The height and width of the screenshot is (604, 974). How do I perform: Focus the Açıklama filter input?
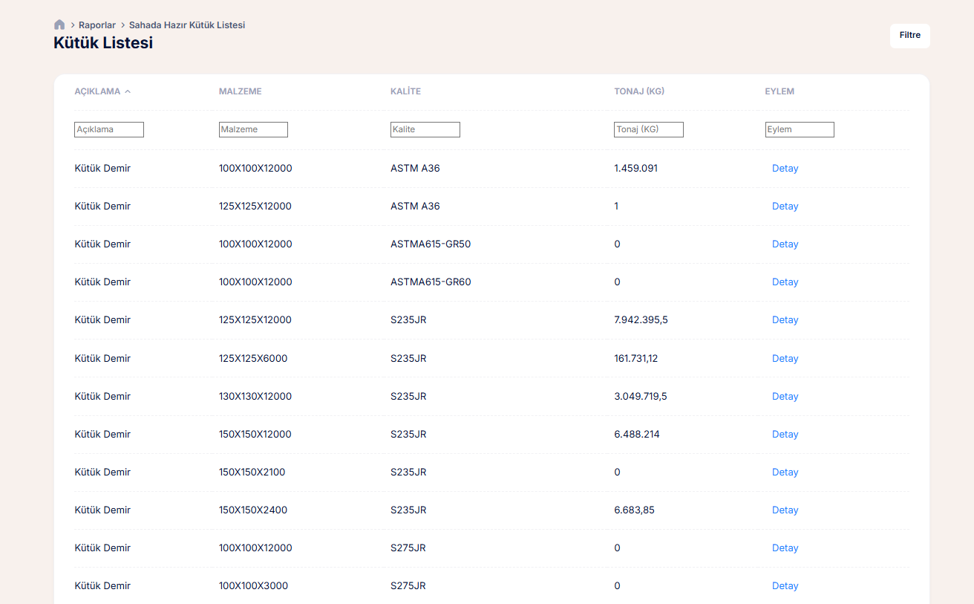[109, 129]
